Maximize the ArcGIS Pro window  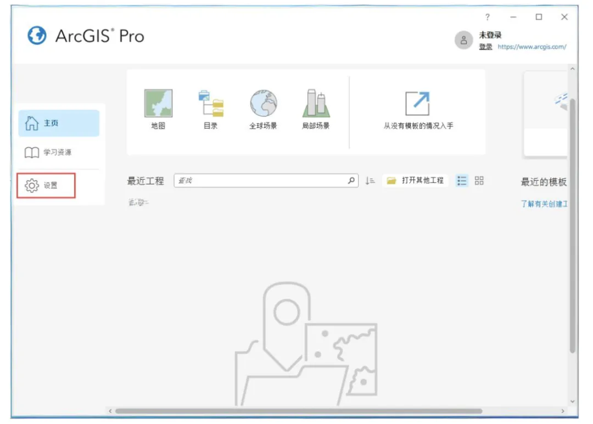(x=539, y=17)
